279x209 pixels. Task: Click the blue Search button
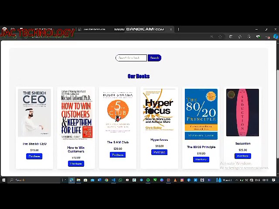point(154,58)
